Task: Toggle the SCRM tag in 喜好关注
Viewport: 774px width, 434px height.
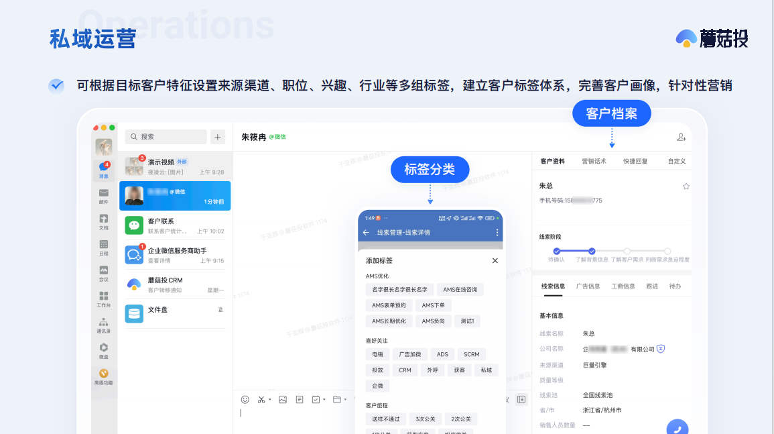Action: [471, 354]
